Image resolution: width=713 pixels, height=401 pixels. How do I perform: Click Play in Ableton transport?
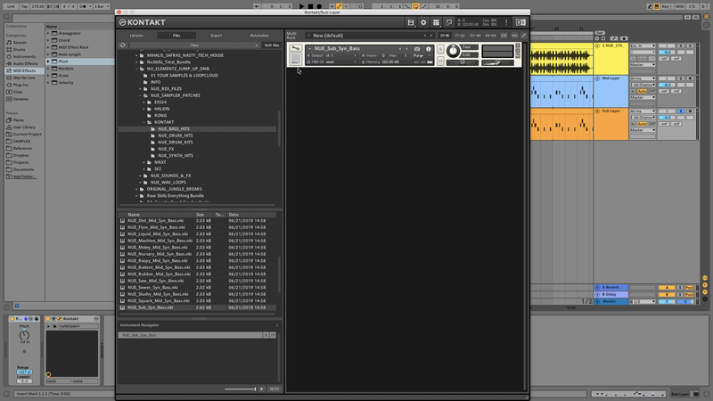pyautogui.click(x=301, y=6)
